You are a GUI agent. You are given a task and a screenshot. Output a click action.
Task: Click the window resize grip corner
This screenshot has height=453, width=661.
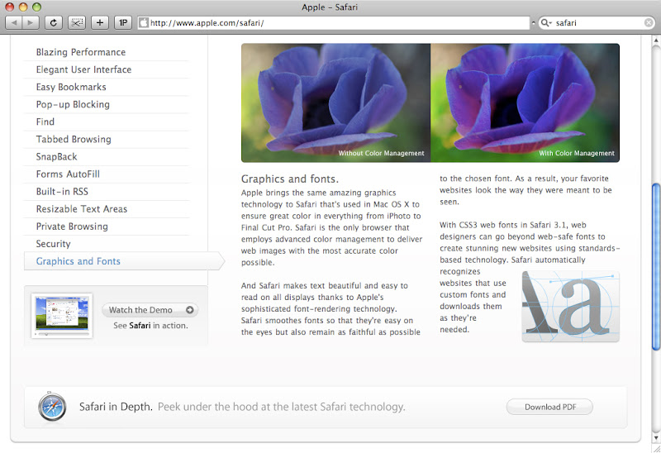(x=656, y=448)
